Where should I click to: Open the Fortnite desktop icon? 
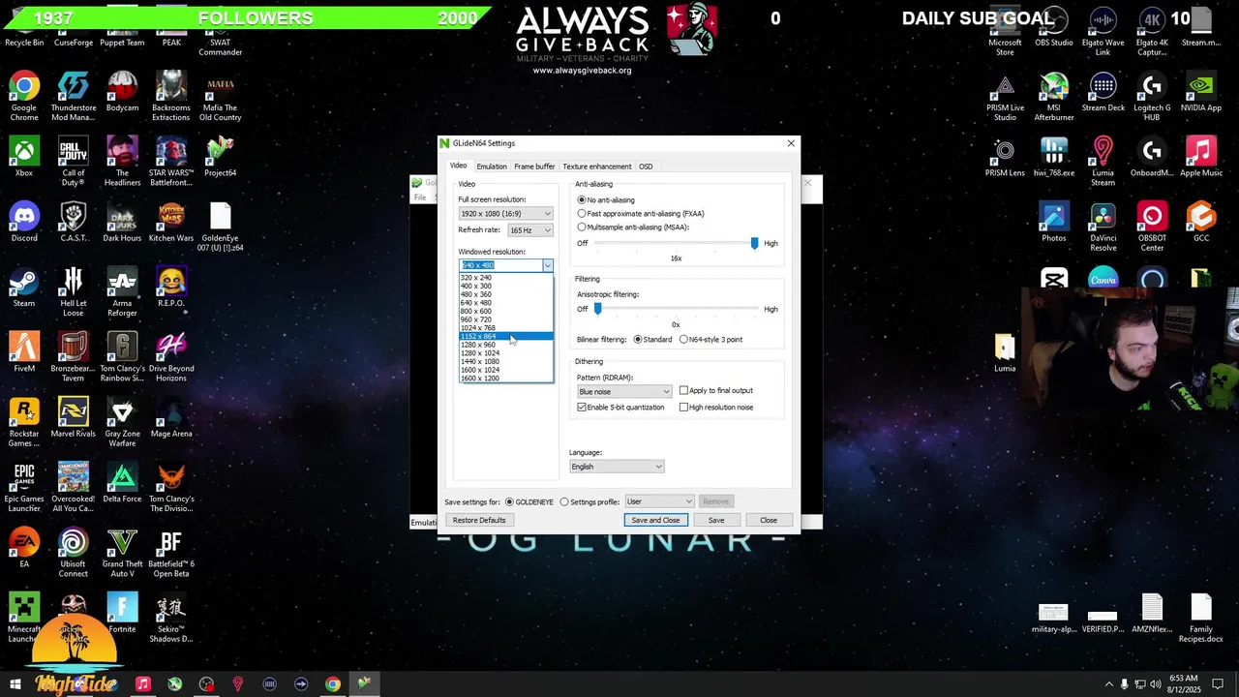point(122,613)
